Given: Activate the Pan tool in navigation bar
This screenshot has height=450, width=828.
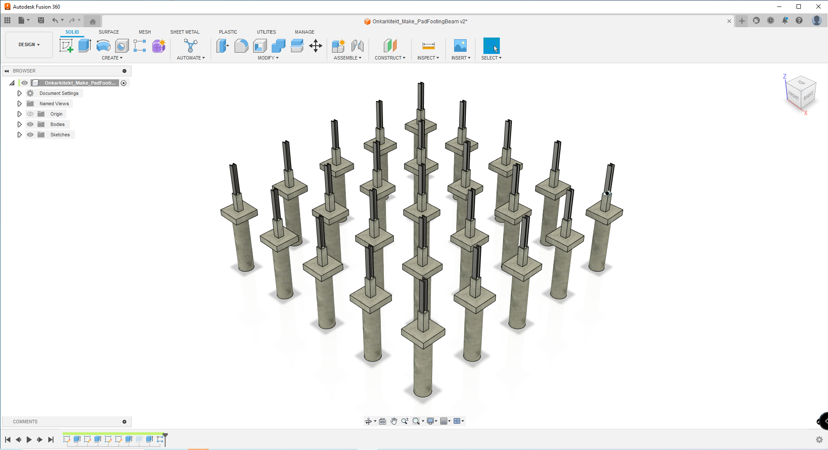Looking at the screenshot, I should click(394, 421).
